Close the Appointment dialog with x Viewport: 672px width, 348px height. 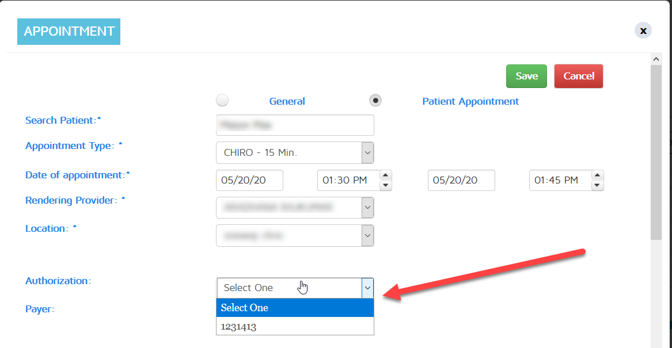click(x=643, y=30)
